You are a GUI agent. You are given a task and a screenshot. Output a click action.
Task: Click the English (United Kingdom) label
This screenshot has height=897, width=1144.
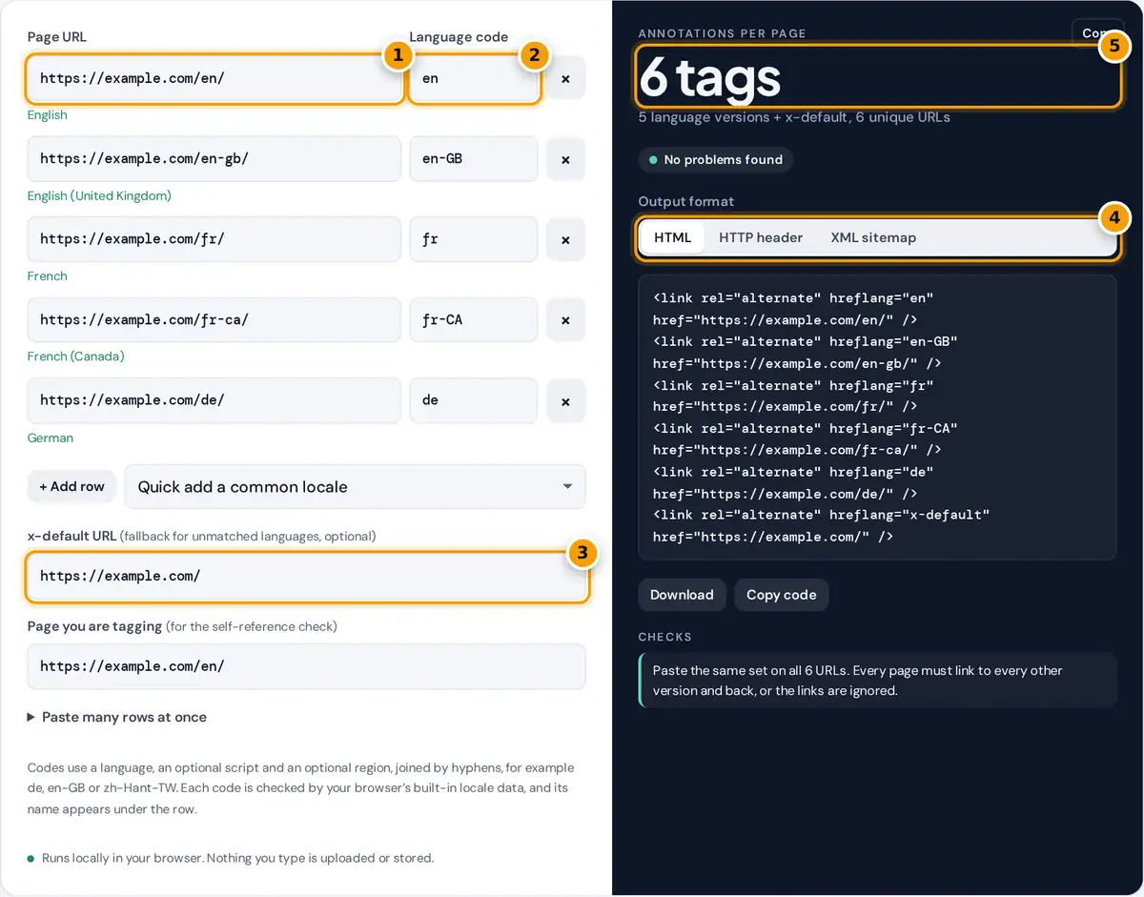point(99,195)
